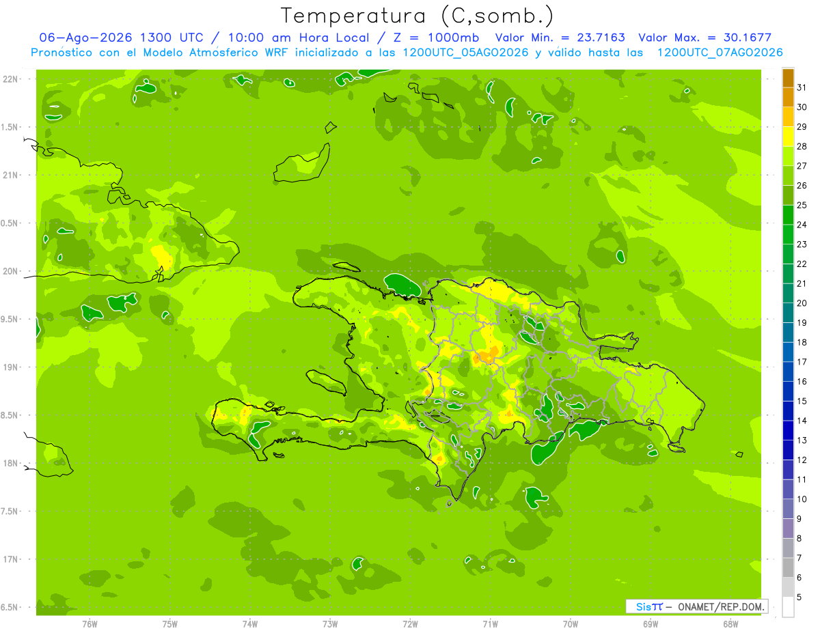Viewport: 820px width, 633px height.
Task: Click the '19N' latitude label
Action: click(11, 367)
